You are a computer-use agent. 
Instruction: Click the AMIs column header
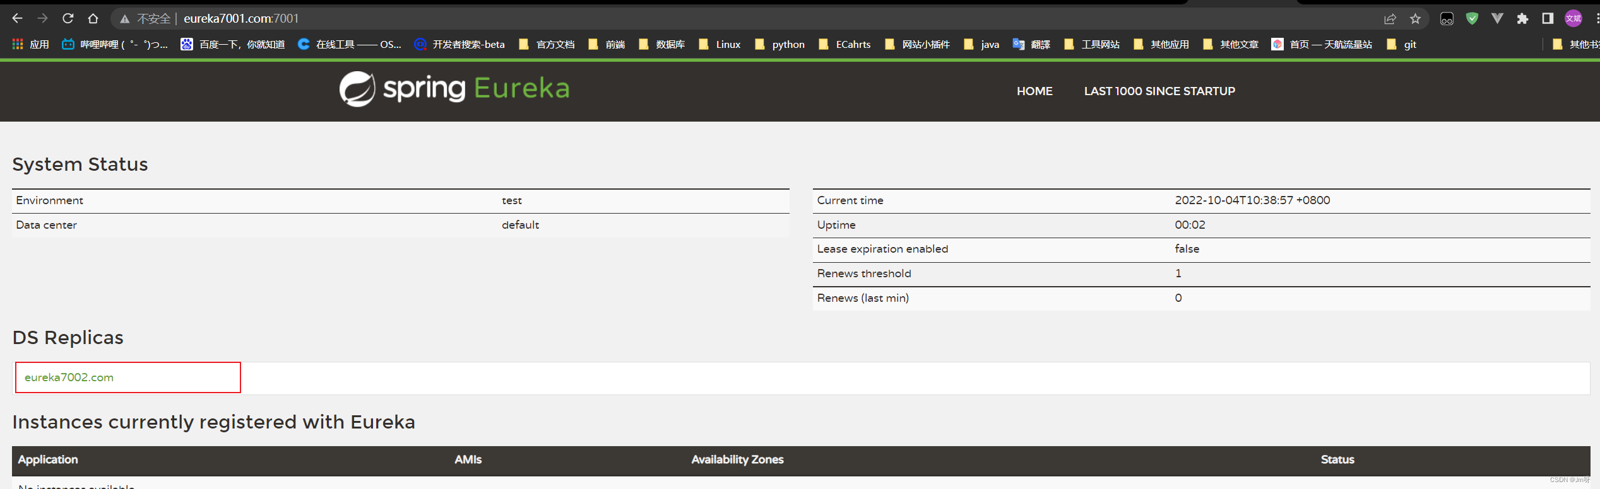pos(468,459)
